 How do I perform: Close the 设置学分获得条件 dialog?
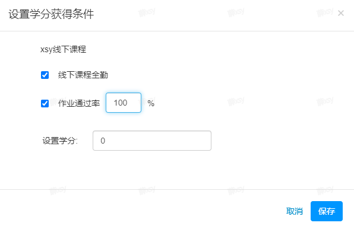point(341,13)
